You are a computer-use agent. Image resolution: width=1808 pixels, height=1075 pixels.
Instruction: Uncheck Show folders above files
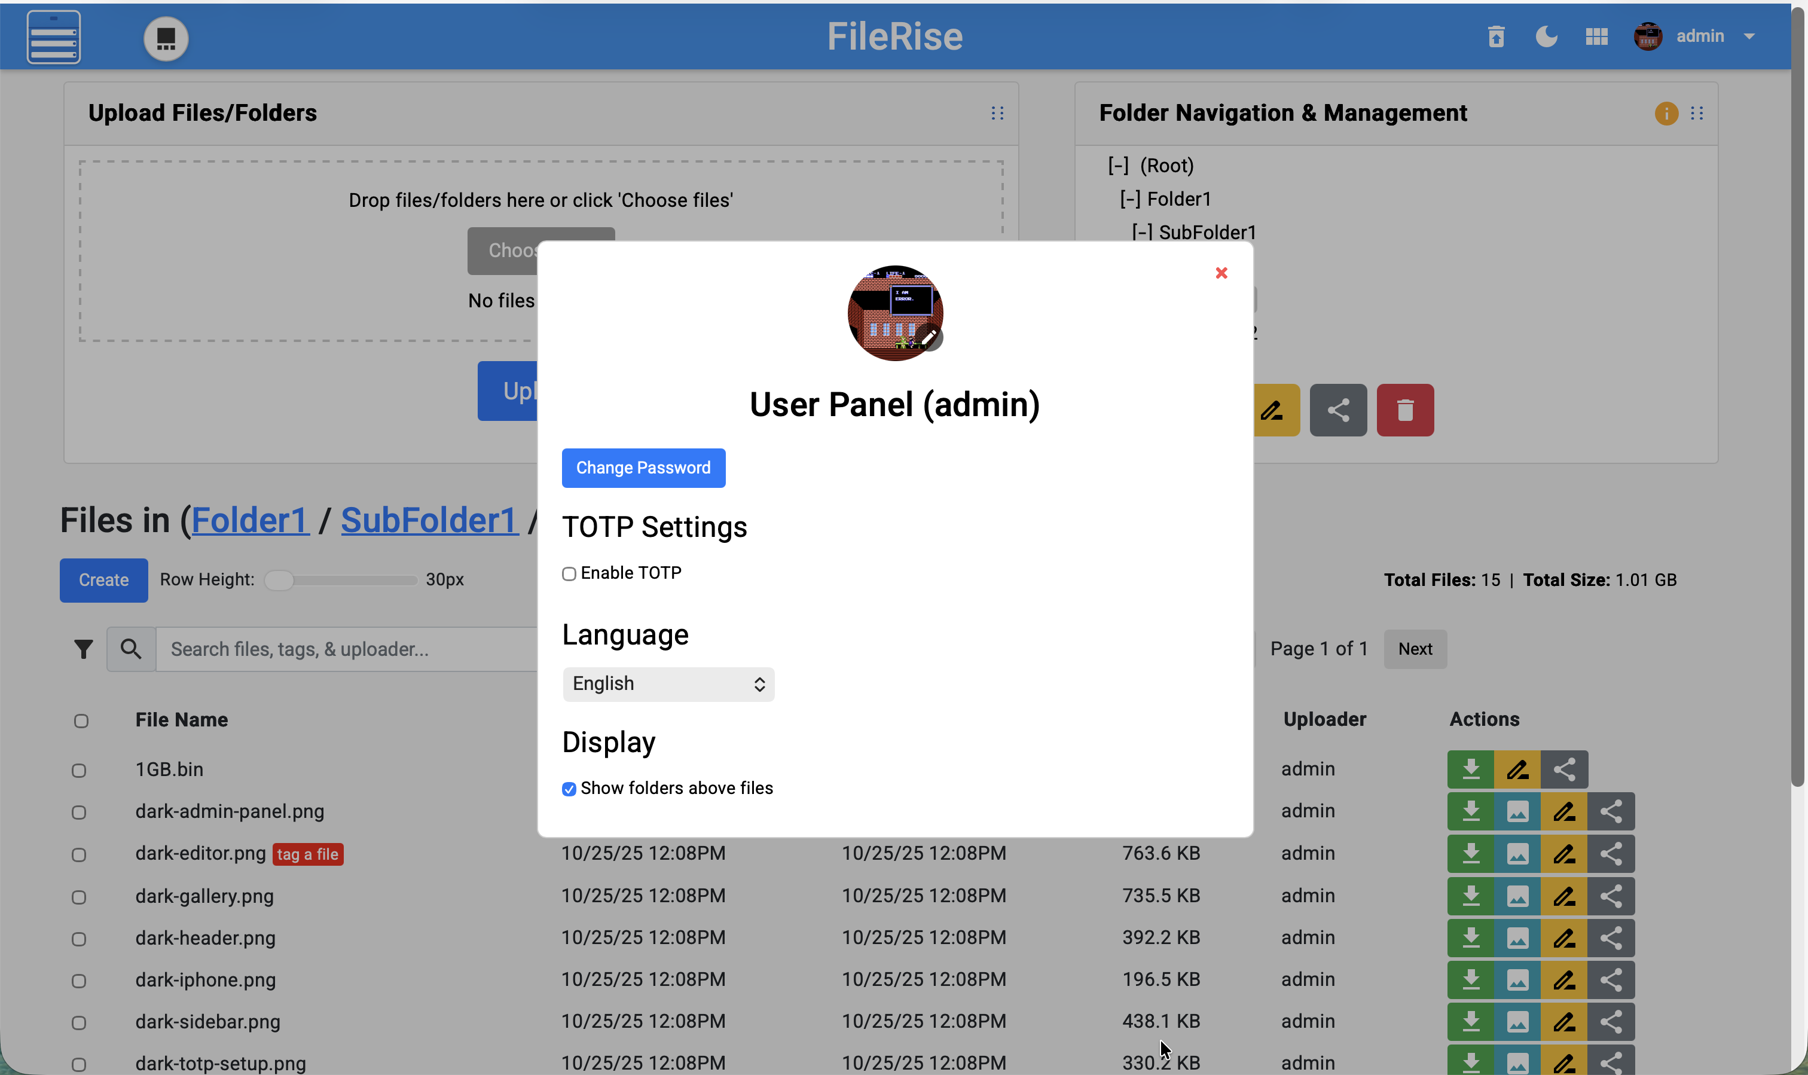569,789
